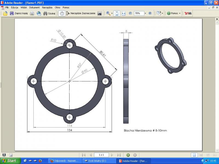219x164 pixels.
Task: Toggle fit width view
Action: (x=123, y=13)
